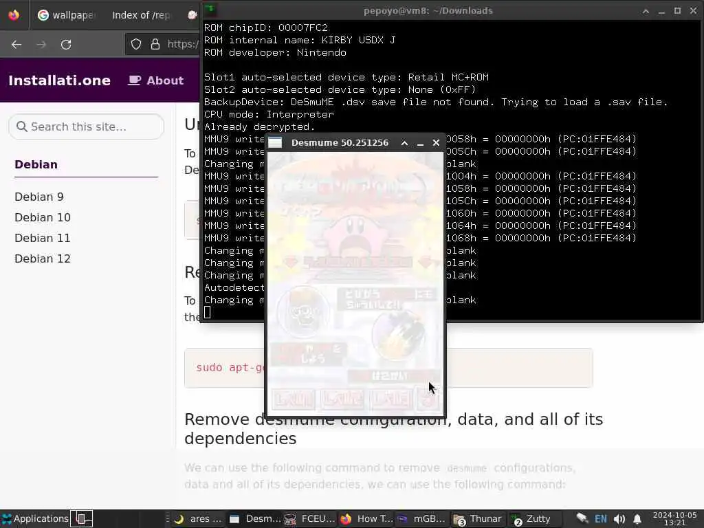Open the notifications bell icon
Viewport: 704px width, 528px height.
637,519
